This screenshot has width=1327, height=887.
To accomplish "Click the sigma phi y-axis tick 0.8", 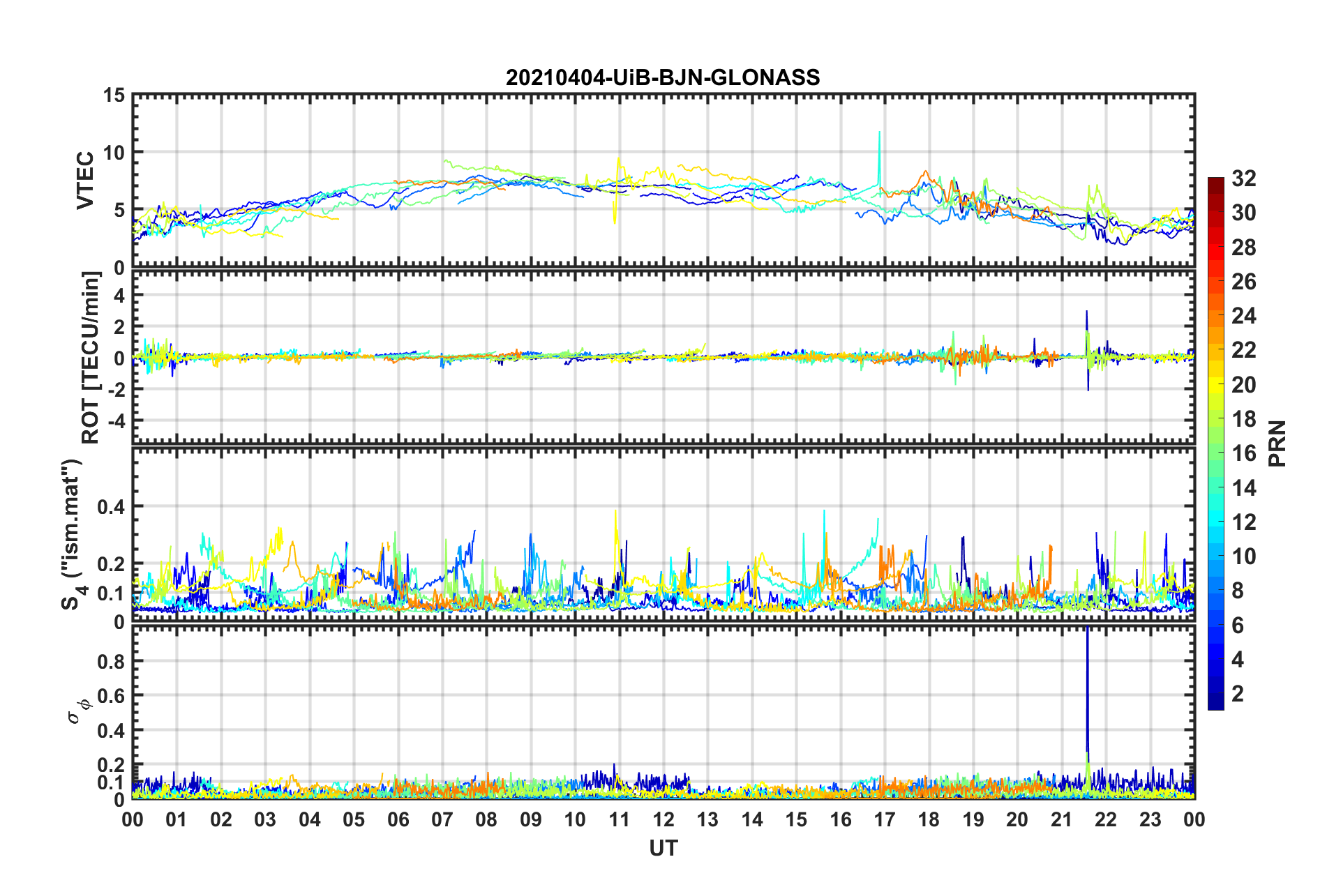I will point(112,662).
